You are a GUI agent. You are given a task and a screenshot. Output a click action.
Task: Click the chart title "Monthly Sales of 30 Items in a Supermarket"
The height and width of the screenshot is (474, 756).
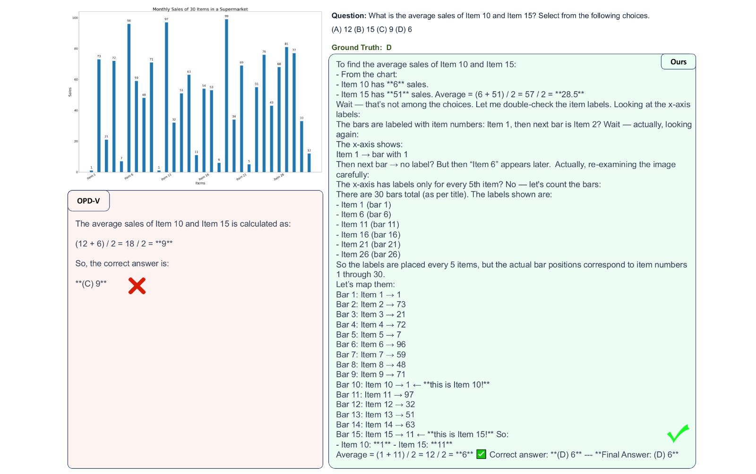200,9
